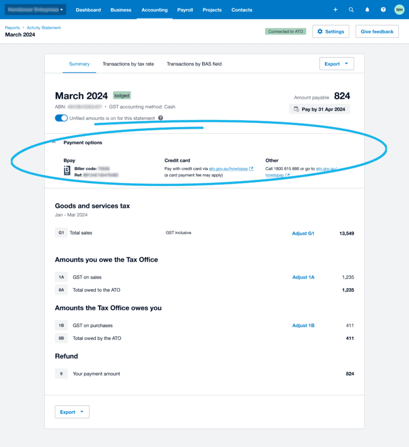Click the Give feedback button

click(377, 31)
